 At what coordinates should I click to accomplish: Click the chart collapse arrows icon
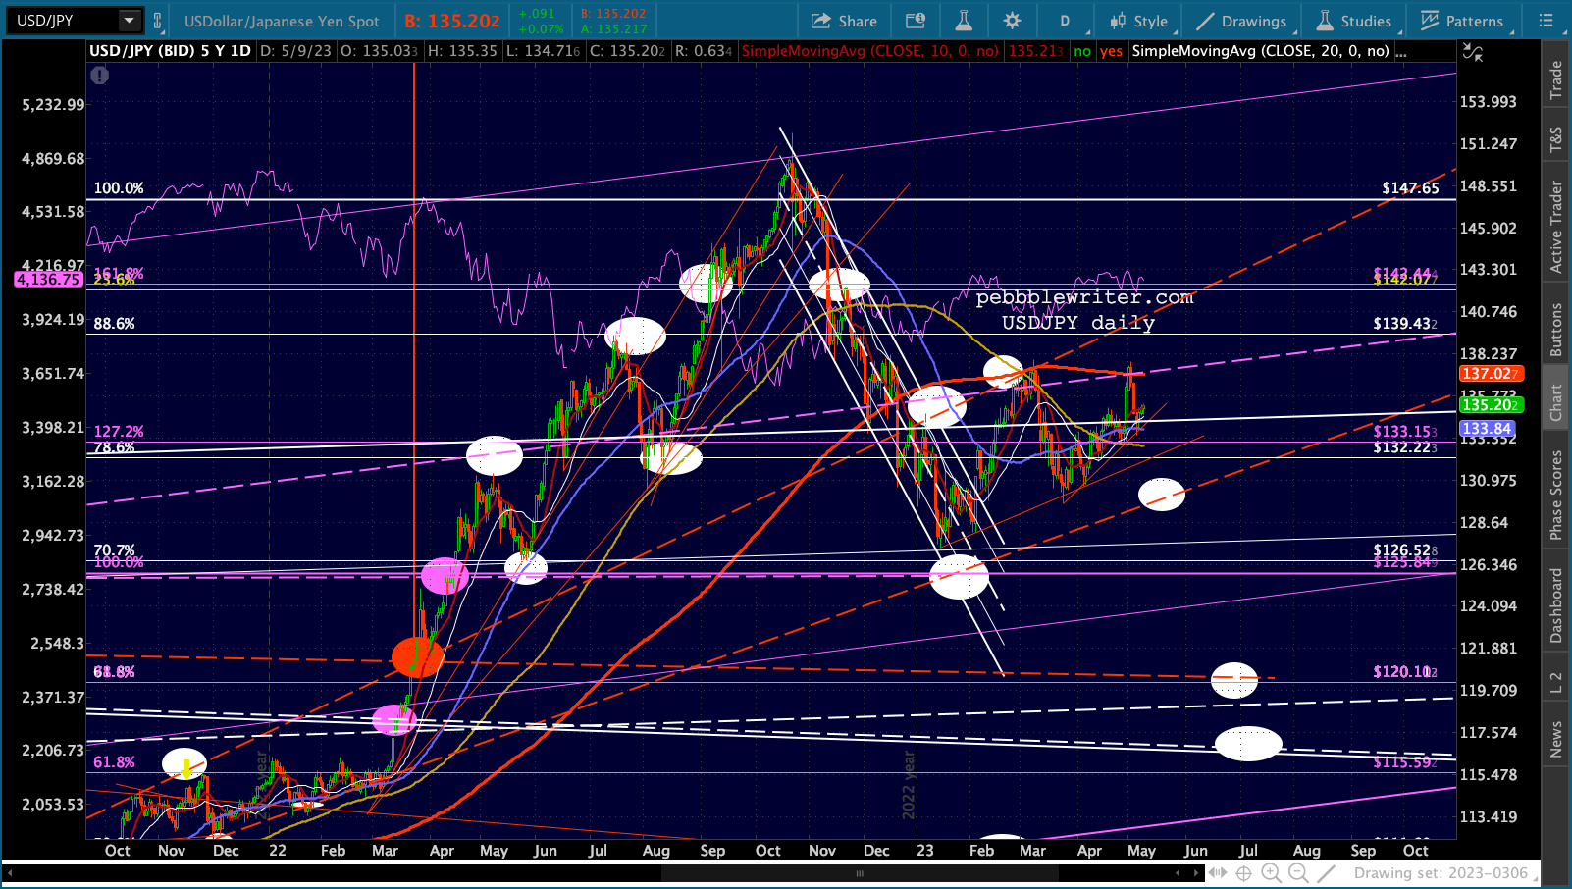[1472, 53]
